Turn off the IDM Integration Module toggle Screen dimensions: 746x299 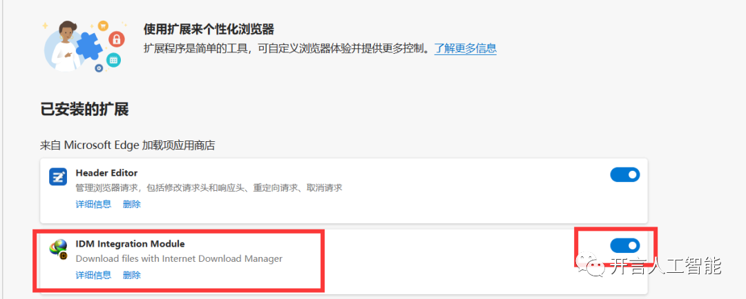click(624, 245)
